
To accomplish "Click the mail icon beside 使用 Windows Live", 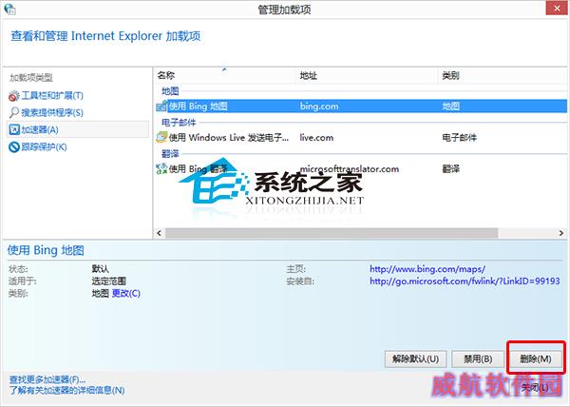I will click(x=161, y=138).
